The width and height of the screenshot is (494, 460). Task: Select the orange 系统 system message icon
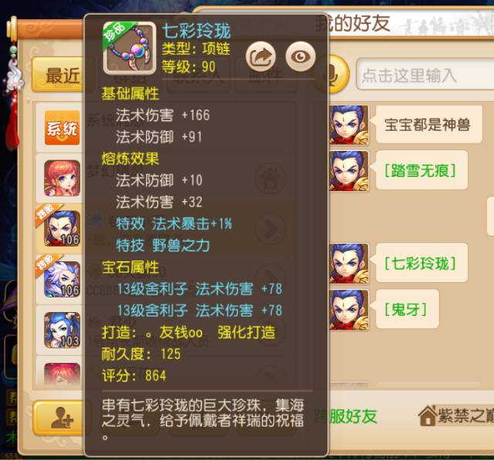tap(62, 128)
